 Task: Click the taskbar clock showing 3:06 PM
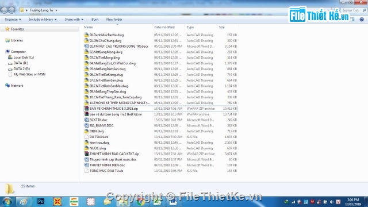(x=352, y=202)
